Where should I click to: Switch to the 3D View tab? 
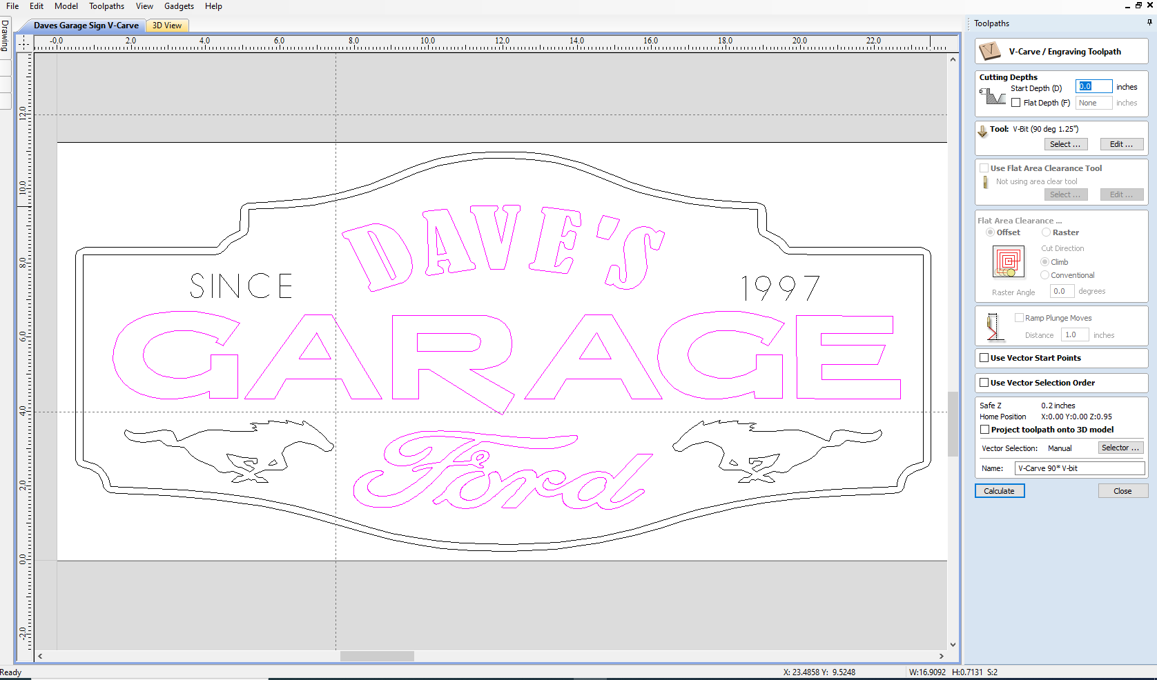(x=167, y=26)
